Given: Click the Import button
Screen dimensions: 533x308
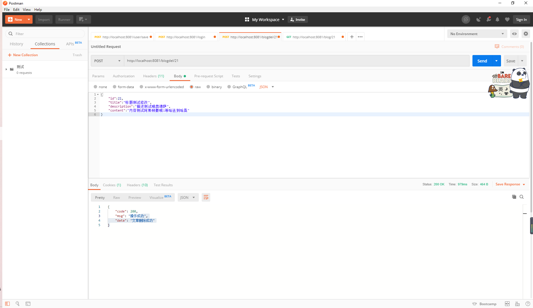Looking at the screenshot, I should [x=44, y=19].
